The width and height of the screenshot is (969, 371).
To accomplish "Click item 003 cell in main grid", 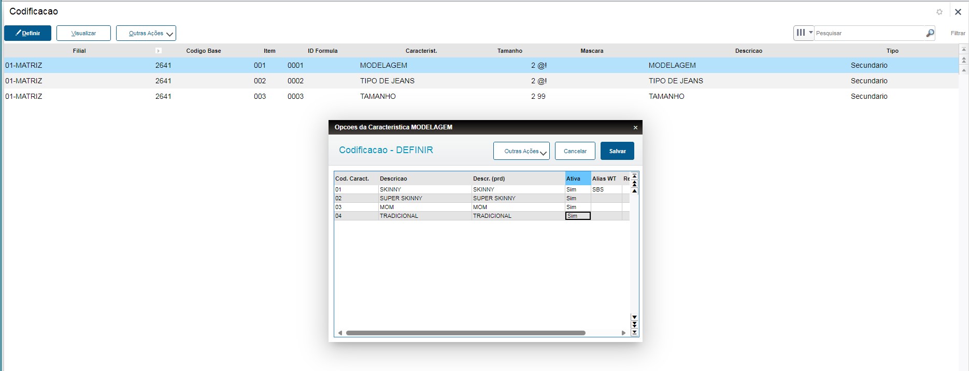I will [x=260, y=96].
